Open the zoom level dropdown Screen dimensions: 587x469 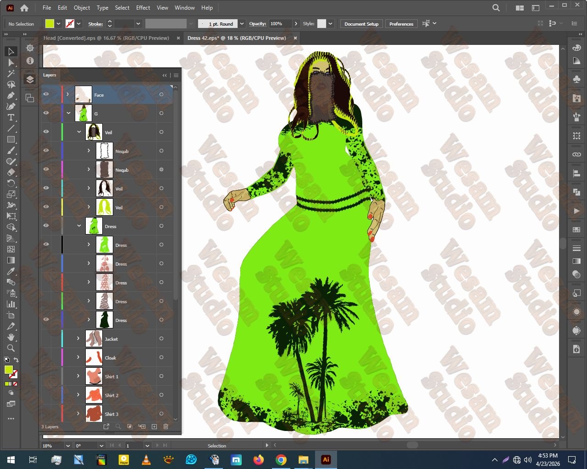coord(68,446)
